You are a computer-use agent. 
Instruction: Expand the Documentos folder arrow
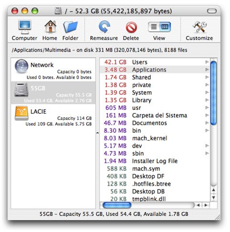point(207,123)
